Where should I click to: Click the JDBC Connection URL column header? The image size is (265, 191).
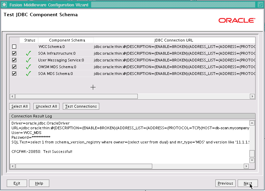[174, 40]
